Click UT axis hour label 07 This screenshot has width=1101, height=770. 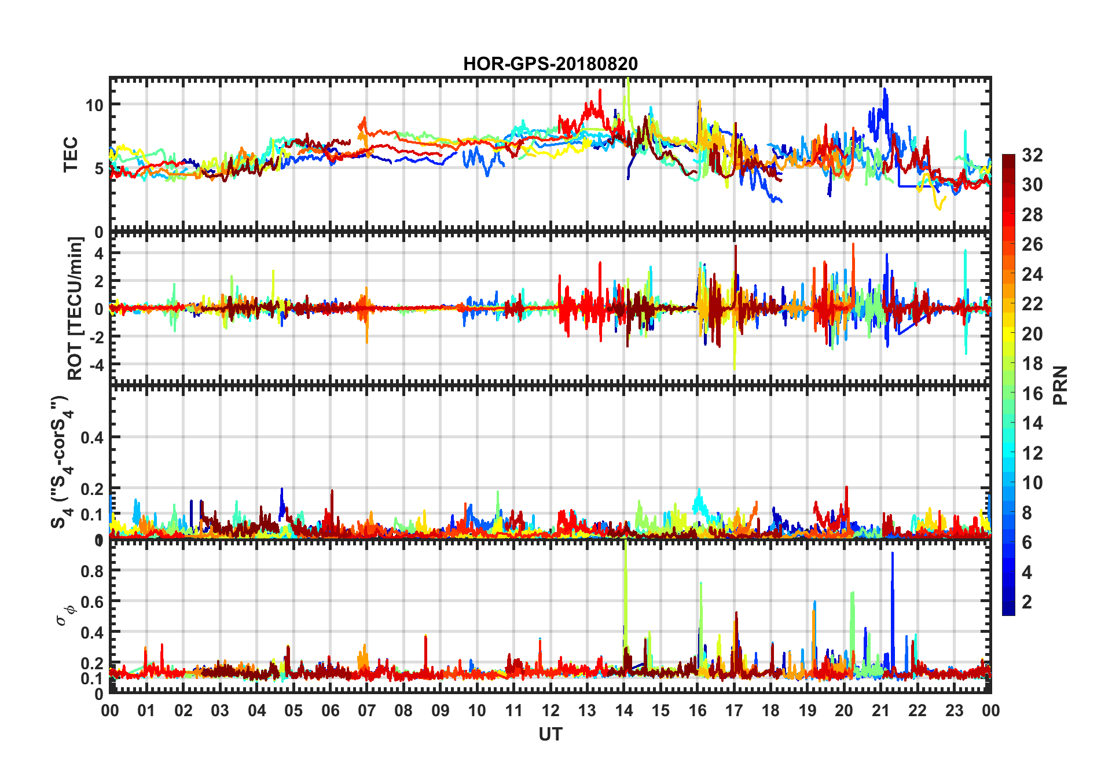[x=367, y=710]
